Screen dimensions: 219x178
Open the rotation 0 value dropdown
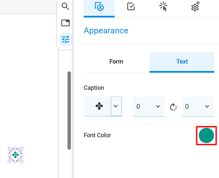pos(198,106)
